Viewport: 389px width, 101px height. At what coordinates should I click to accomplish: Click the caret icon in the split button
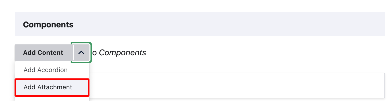coord(81,53)
